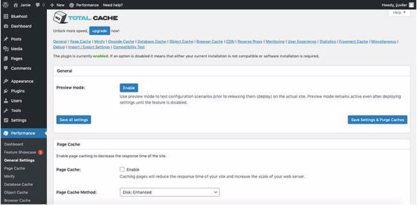Click the blue upgrade button
This screenshot has height=205, width=417.
click(x=100, y=31)
